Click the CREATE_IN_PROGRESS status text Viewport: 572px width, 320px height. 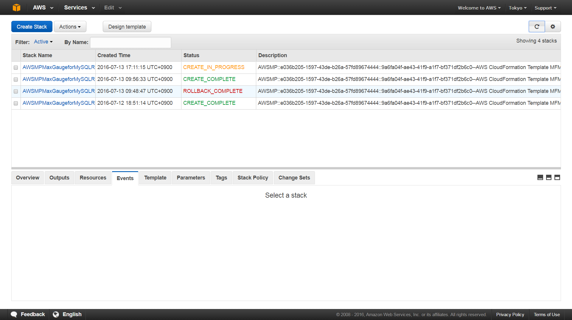click(x=214, y=67)
